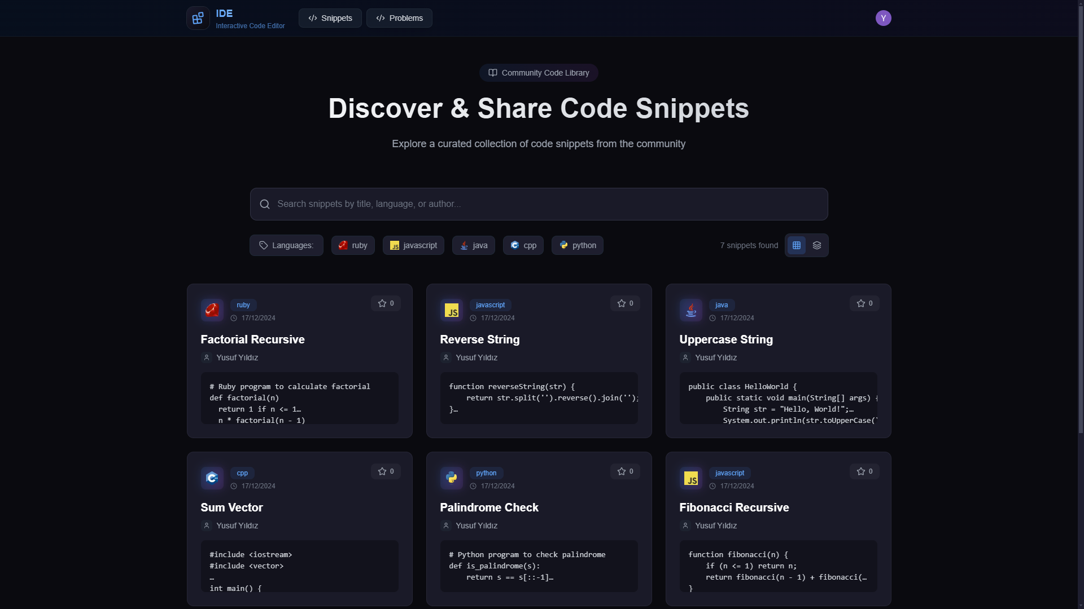The height and width of the screenshot is (609, 1084).
Task: Filter snippets by ruby language
Action: [x=353, y=245]
